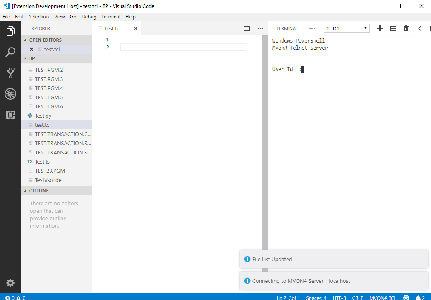Open the View menu
The image size is (431, 300).
point(60,17)
